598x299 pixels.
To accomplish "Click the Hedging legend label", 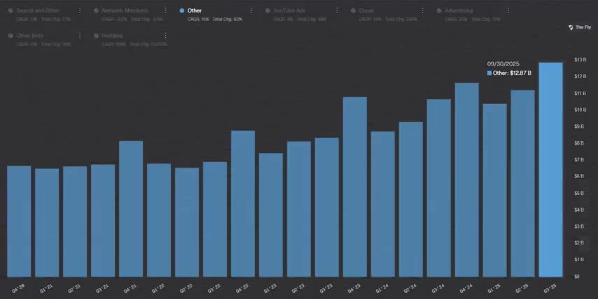I will (x=112, y=36).
